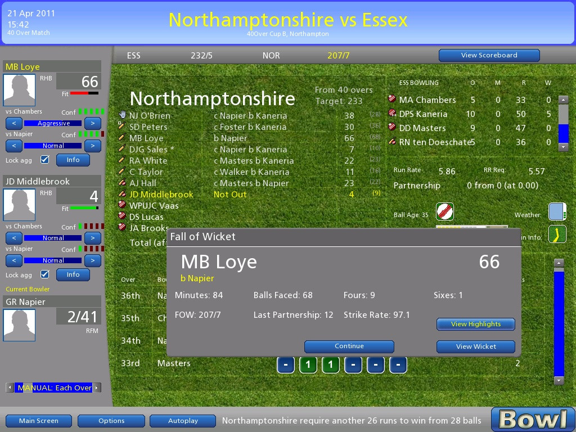This screenshot has width=576, height=432.
Task: Click wicketkeeper glove icon beside NJ O'Brien
Action: click(x=122, y=114)
